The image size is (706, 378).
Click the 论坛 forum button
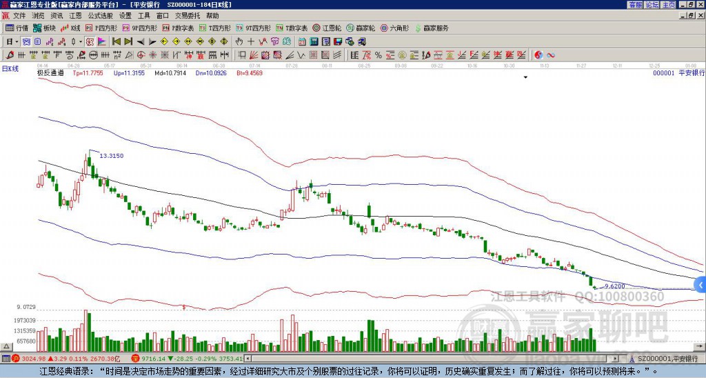(x=652, y=5)
